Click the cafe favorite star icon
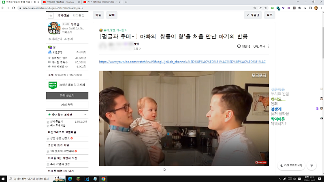This screenshot has height=182, width=324. point(51,15)
